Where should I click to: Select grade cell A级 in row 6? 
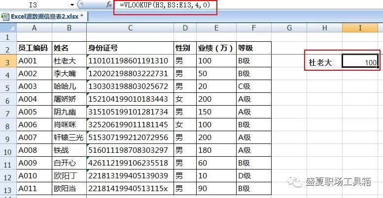tap(254, 99)
